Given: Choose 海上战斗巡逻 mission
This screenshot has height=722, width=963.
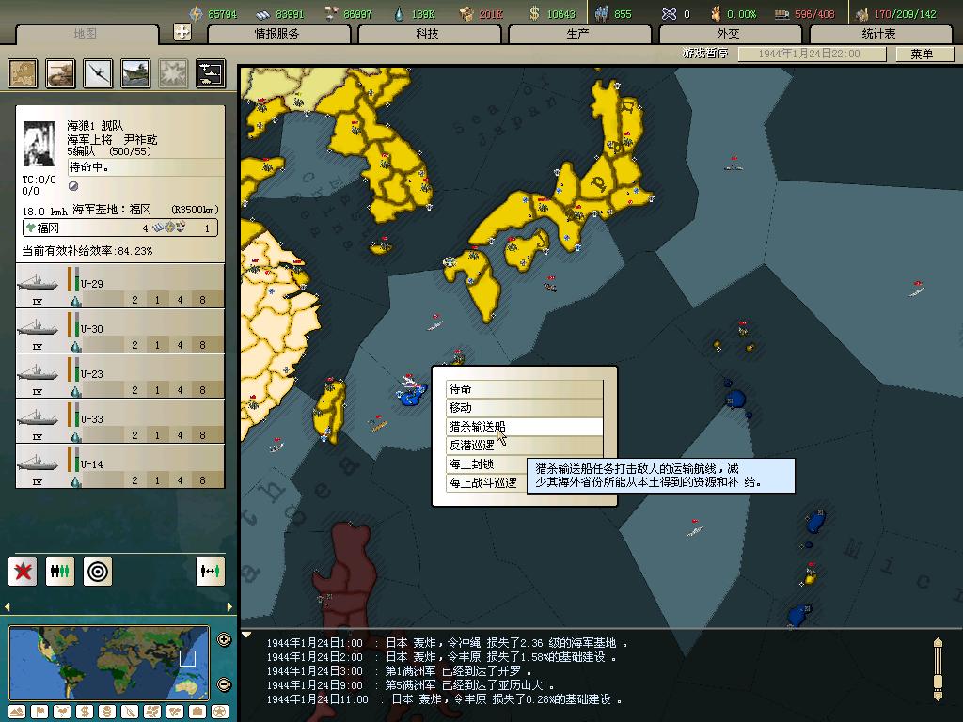Looking at the screenshot, I should pos(486,483).
